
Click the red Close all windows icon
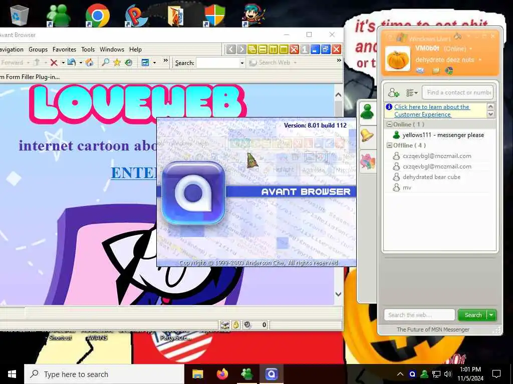[x=294, y=49]
